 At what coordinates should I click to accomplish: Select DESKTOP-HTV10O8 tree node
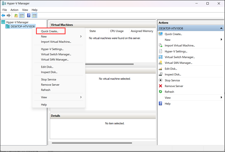click(x=23, y=26)
